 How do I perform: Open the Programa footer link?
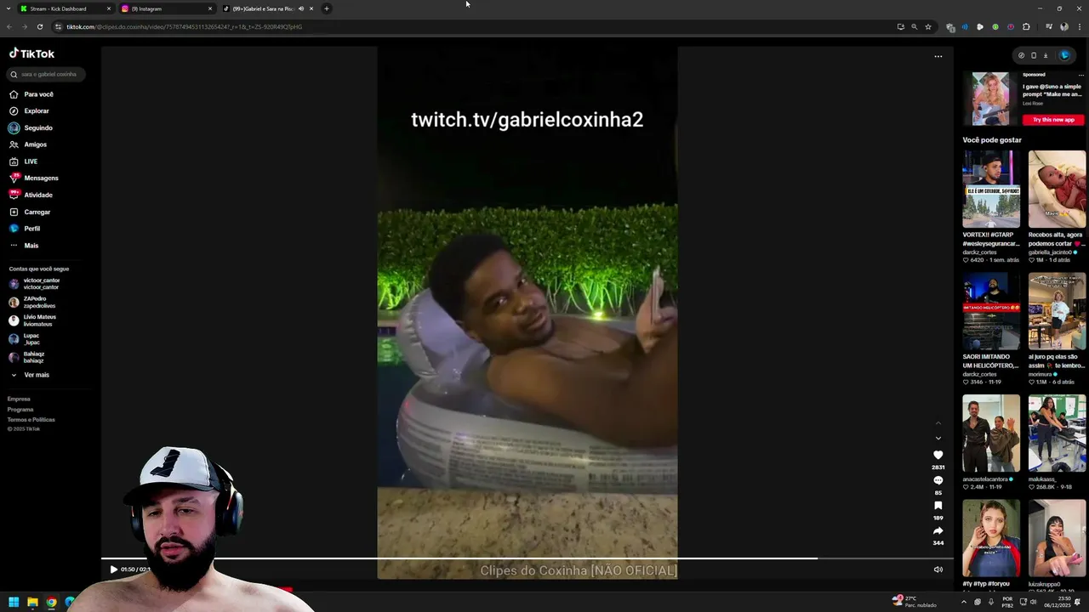pyautogui.click(x=20, y=410)
